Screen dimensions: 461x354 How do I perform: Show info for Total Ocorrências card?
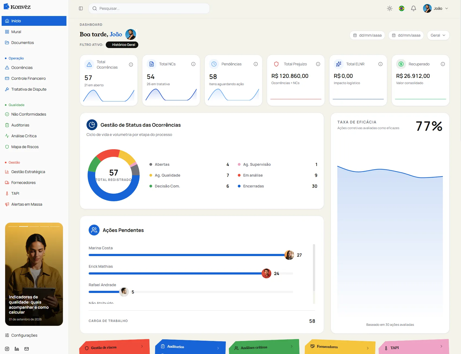131,65
